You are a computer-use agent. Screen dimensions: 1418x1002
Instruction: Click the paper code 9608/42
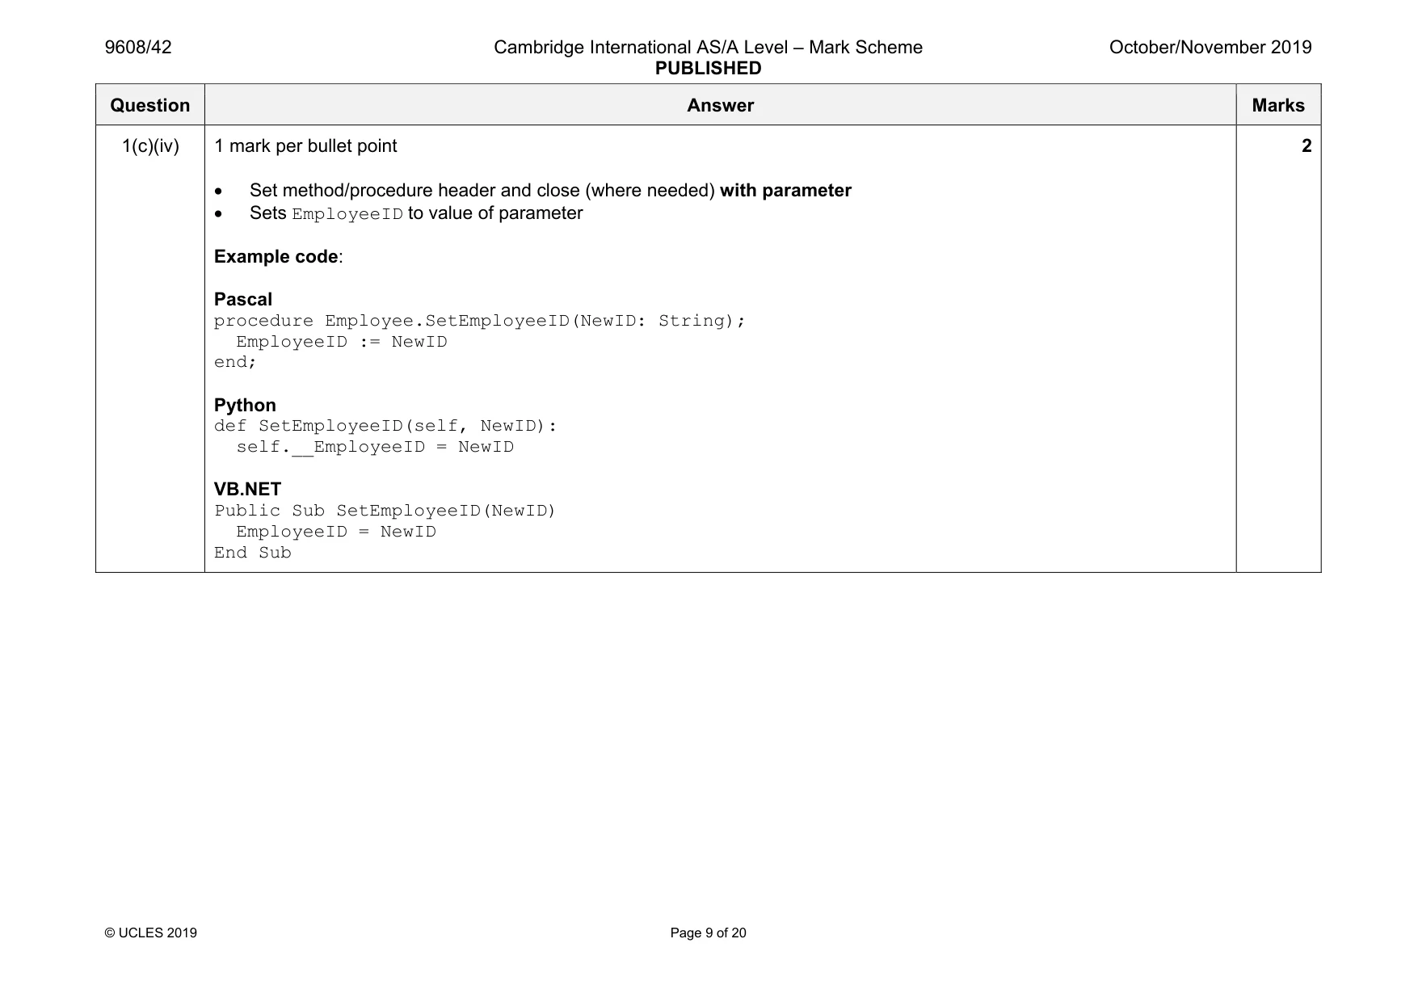[138, 48]
